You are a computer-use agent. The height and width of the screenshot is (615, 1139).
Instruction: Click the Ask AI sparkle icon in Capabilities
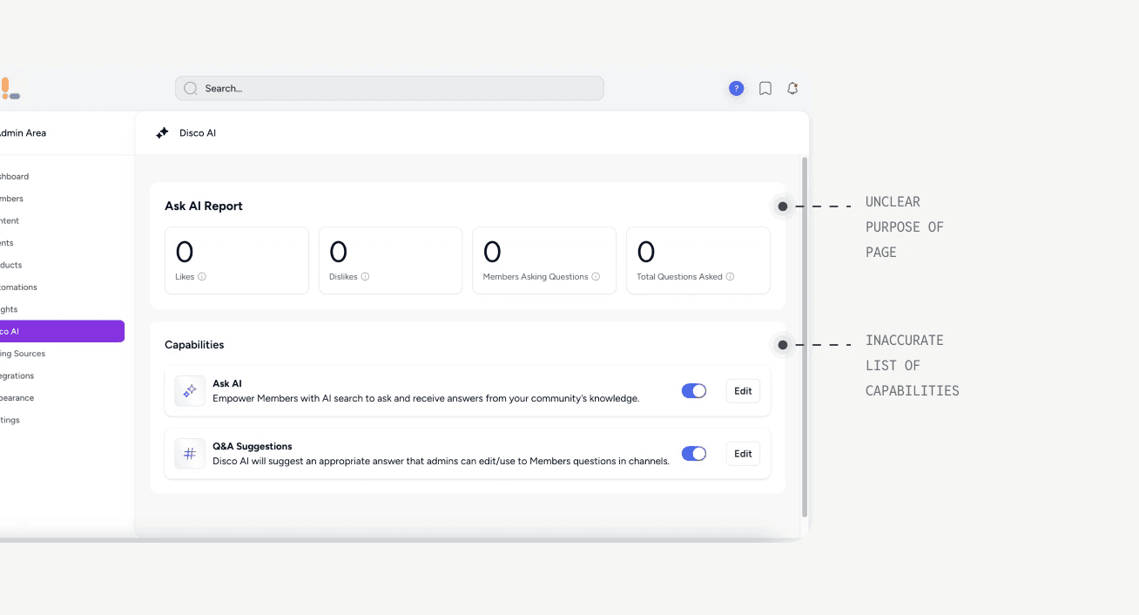190,391
